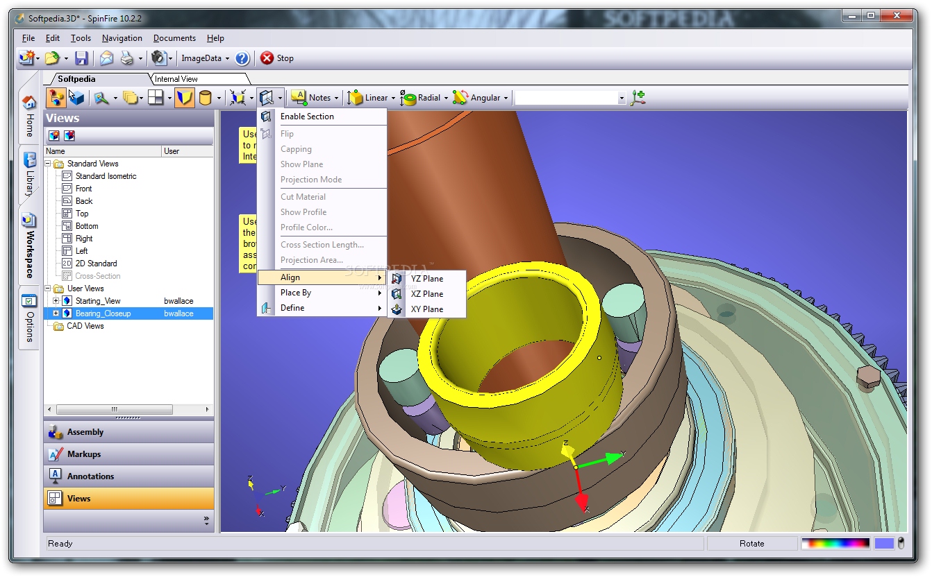
Task: Click the first icon in Views panel toolbar
Action: [x=54, y=135]
